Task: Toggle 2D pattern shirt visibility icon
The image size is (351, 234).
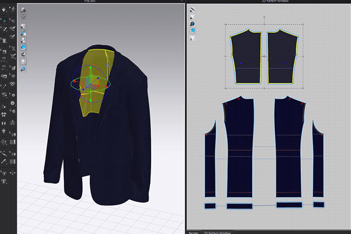Action: click(192, 17)
